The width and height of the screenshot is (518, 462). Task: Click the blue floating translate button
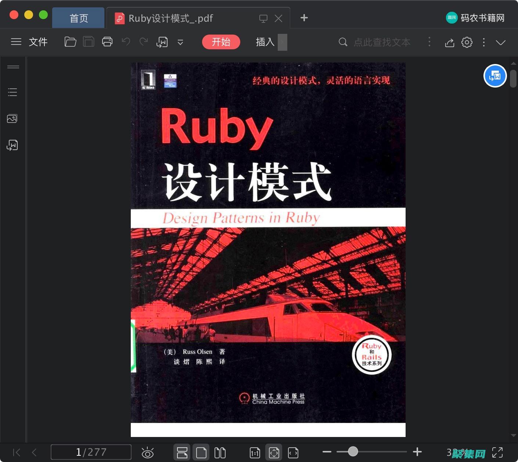[495, 76]
